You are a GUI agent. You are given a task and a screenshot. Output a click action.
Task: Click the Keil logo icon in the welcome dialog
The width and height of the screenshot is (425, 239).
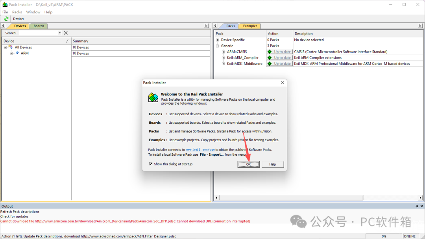[153, 97]
